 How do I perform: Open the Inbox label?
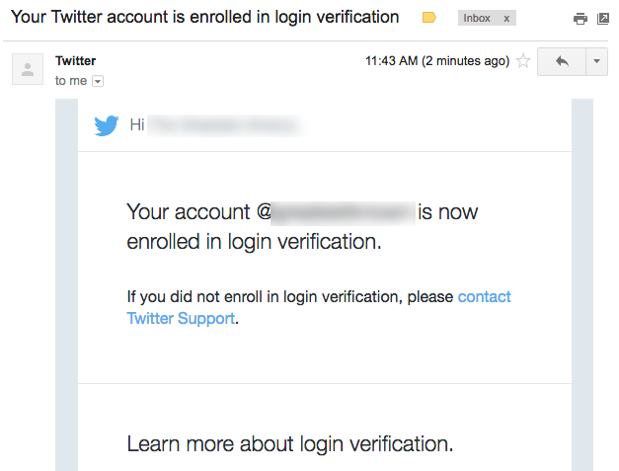tap(477, 18)
